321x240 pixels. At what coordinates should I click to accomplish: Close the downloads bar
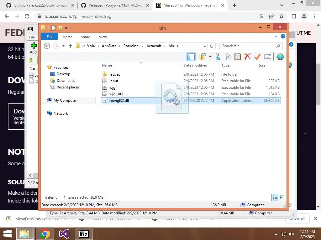(315, 218)
